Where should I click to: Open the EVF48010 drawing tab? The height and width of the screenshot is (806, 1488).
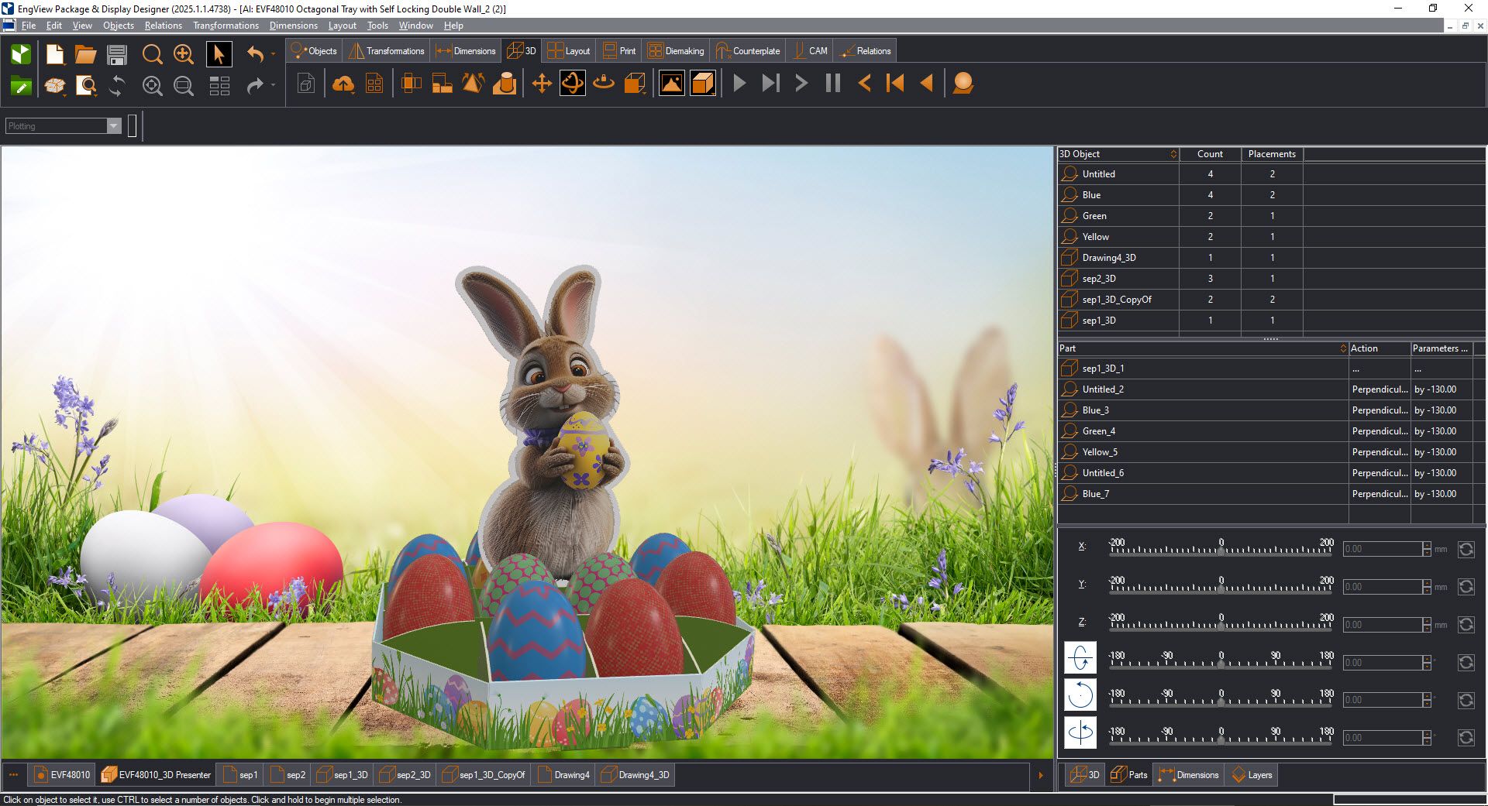pyautogui.click(x=62, y=774)
